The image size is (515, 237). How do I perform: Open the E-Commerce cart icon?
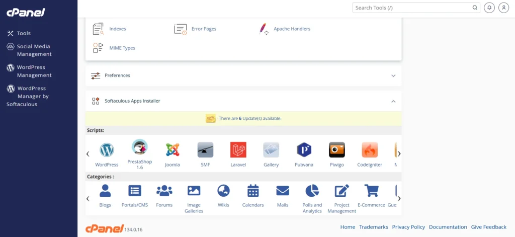[372, 191]
